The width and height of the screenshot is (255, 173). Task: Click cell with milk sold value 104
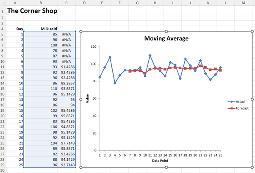point(41,143)
